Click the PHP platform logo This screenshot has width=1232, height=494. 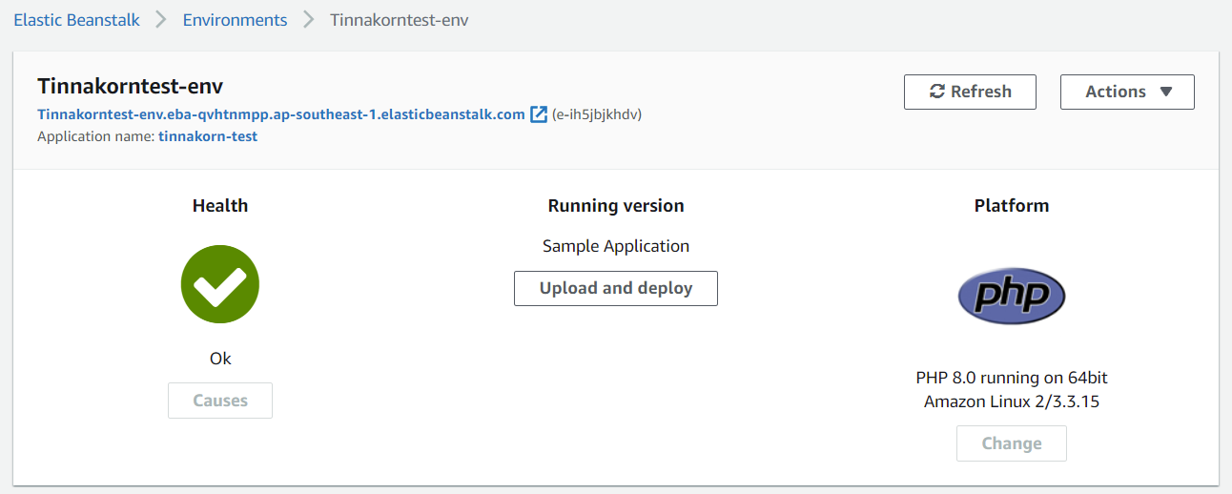pos(1012,297)
